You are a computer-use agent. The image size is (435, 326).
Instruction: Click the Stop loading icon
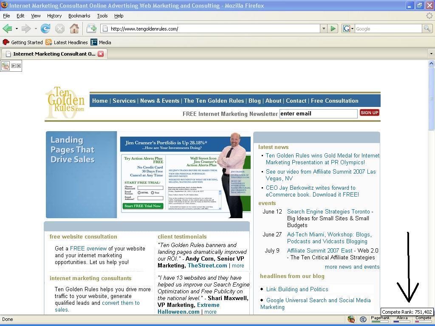(x=59, y=28)
